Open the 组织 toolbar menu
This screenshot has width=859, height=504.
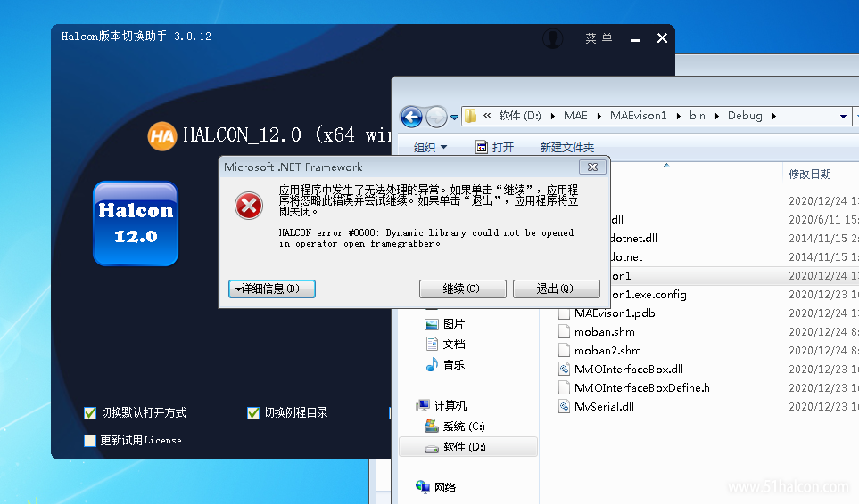point(430,147)
